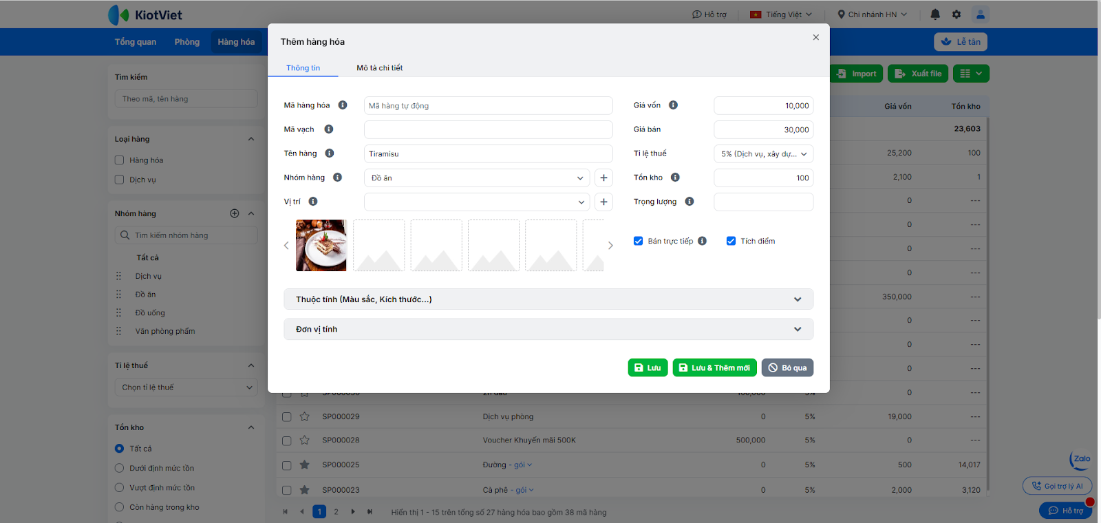Switch to the Mô tả chi tiết tab
Screen dimensions: 1101x523
point(380,68)
